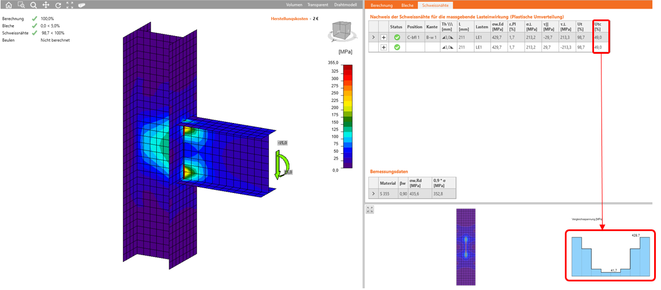Switch to the Bleche tab
This screenshot has height=290, width=661.
pyautogui.click(x=406, y=5)
